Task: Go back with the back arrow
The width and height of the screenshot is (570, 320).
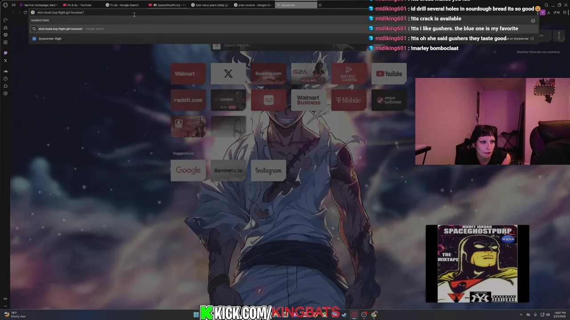Action: [13, 12]
